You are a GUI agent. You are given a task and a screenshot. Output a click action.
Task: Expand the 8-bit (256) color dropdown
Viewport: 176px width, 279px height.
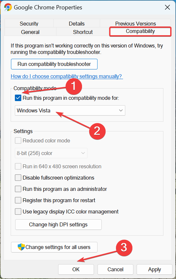(51, 153)
